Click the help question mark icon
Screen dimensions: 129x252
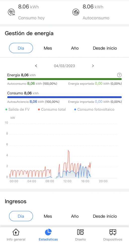tap(119, 75)
